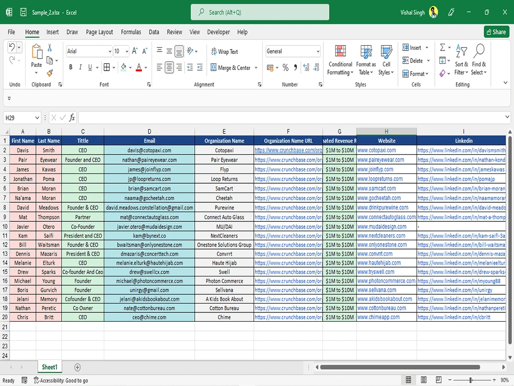
Task: Click the Clear eraser icon
Action: (442, 73)
